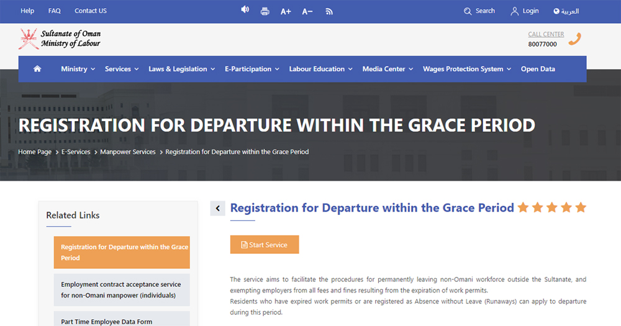Switch language to العربية

(x=566, y=11)
